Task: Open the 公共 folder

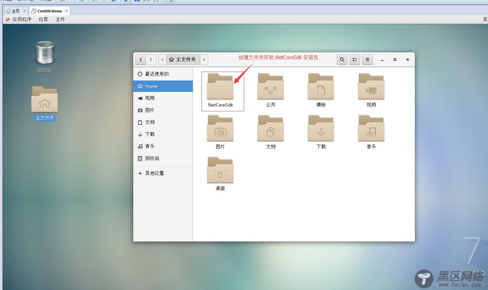Action: point(271,91)
